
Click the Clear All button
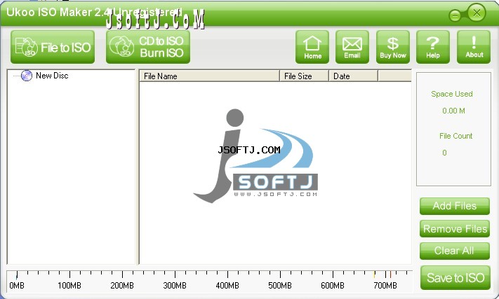click(455, 251)
